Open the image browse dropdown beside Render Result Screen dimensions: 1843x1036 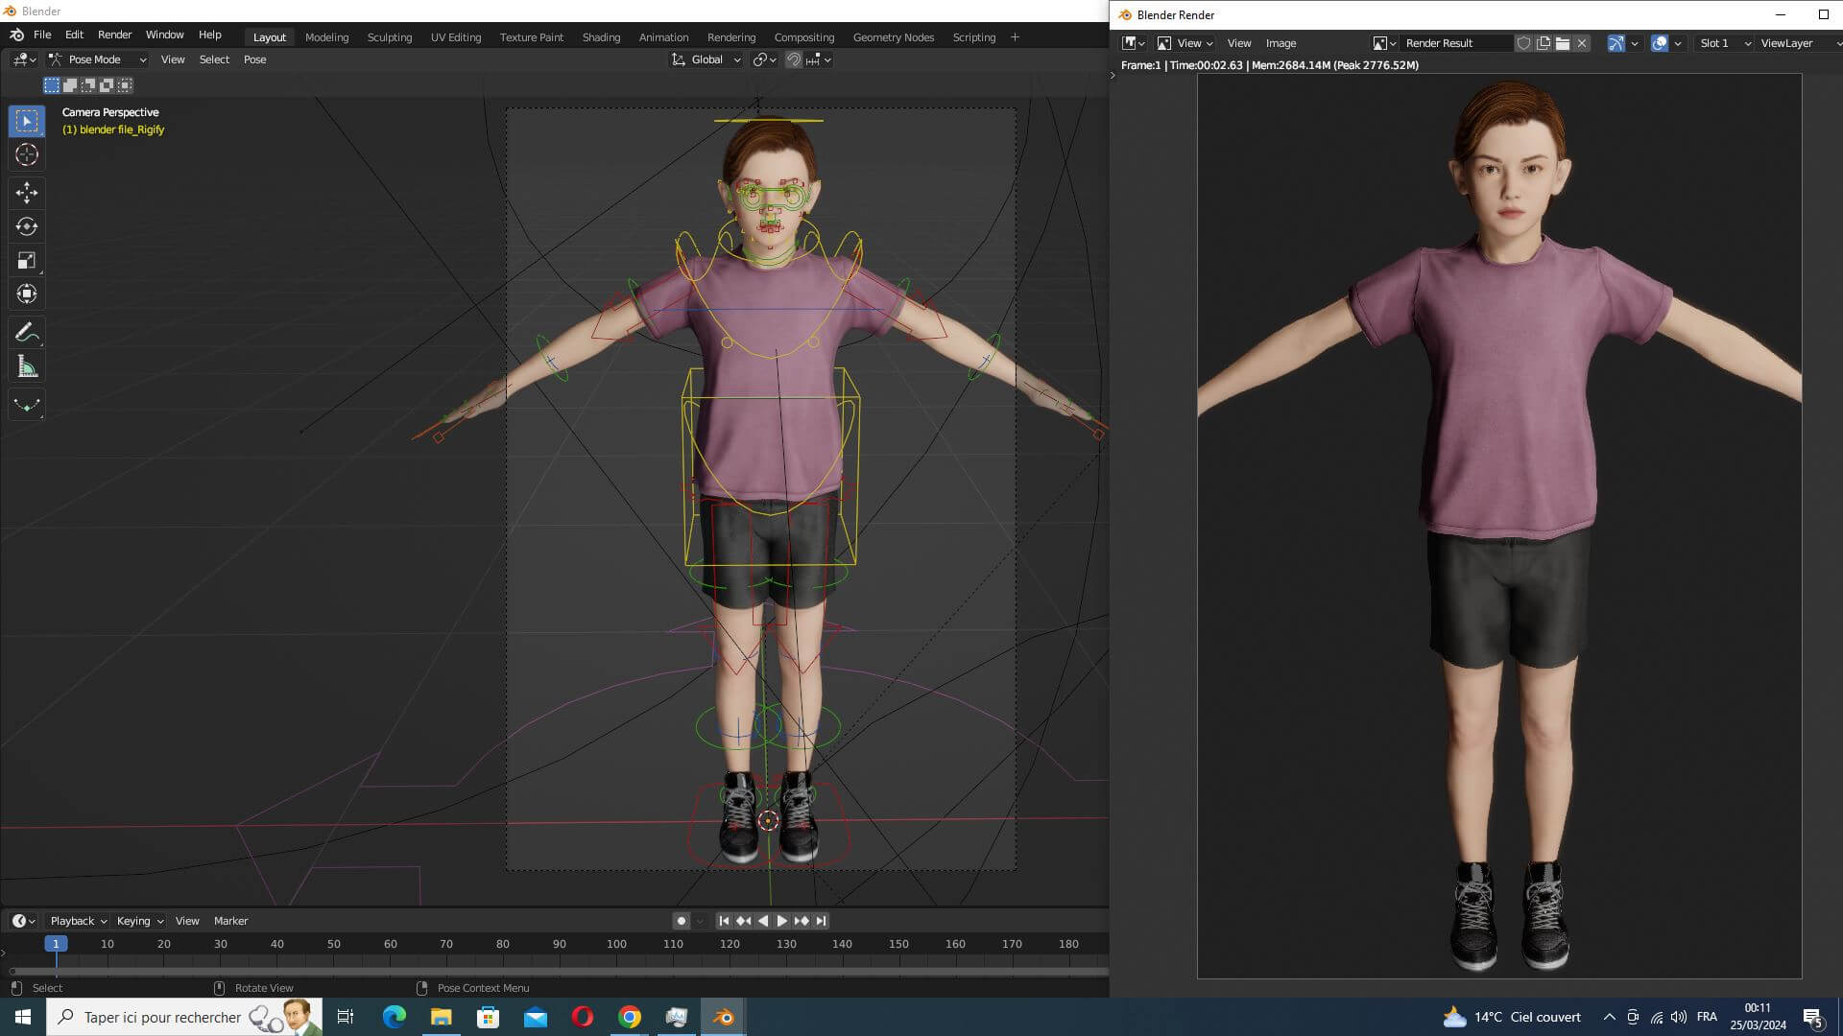click(x=1384, y=43)
